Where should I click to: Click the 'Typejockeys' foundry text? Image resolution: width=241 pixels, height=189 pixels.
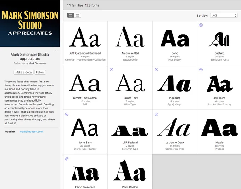coord(175,104)
